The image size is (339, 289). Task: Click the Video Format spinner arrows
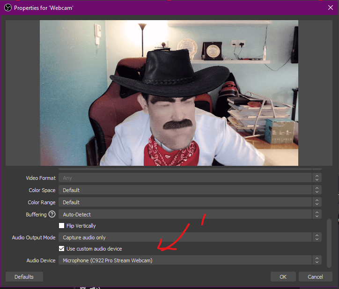(x=317, y=178)
